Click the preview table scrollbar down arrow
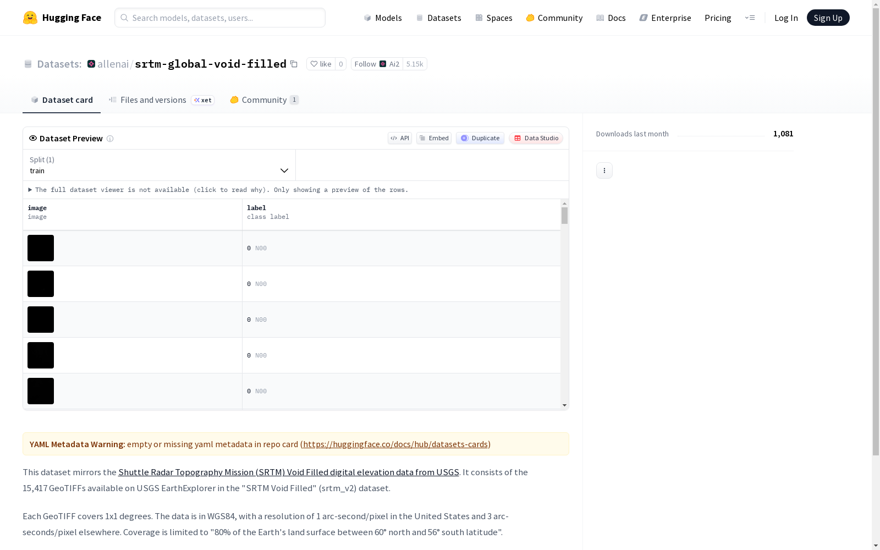 564,405
